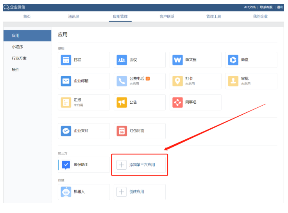Click the 退出 logout link

point(280,7)
